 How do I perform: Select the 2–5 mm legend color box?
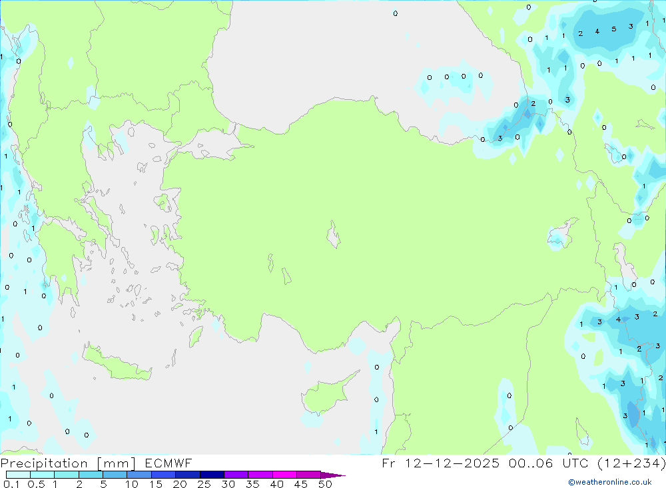coord(91,475)
